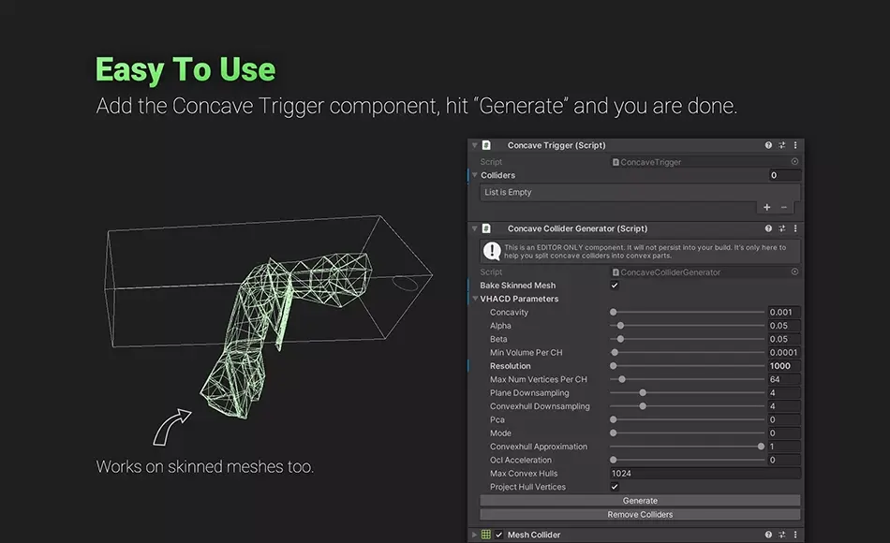Collapse the Colliders list
890x543 pixels.
[x=476, y=175]
